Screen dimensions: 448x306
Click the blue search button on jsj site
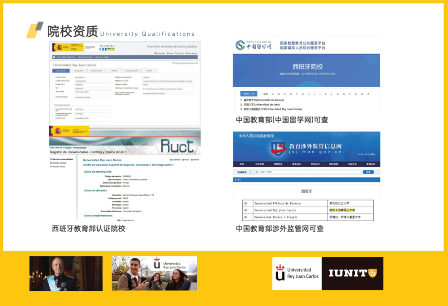(368, 172)
